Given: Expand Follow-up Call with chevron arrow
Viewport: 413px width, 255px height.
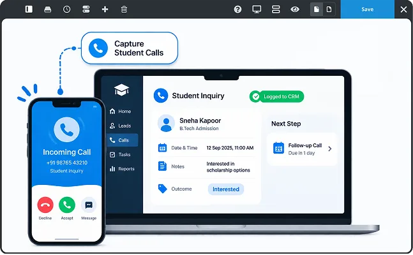Looking at the screenshot, I should coord(330,149).
